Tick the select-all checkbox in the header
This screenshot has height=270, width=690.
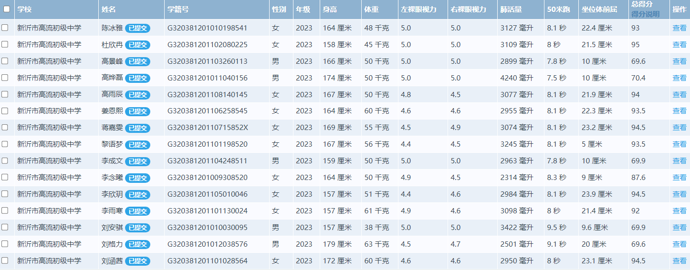7,9
